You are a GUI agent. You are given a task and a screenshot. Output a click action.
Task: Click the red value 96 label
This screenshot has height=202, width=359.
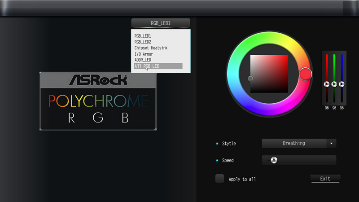(x=327, y=108)
